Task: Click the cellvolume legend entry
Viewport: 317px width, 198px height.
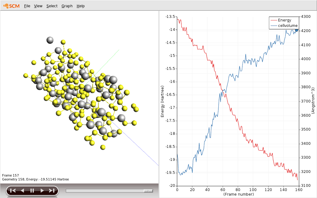Action: coord(287,26)
